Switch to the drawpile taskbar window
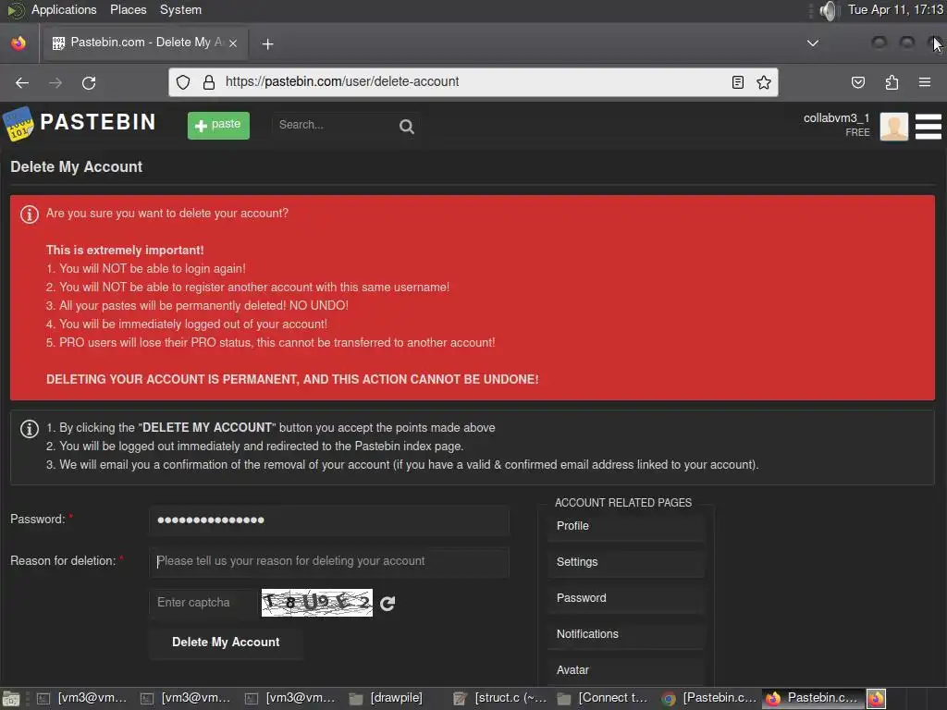Image resolution: width=947 pixels, height=710 pixels. (x=387, y=699)
